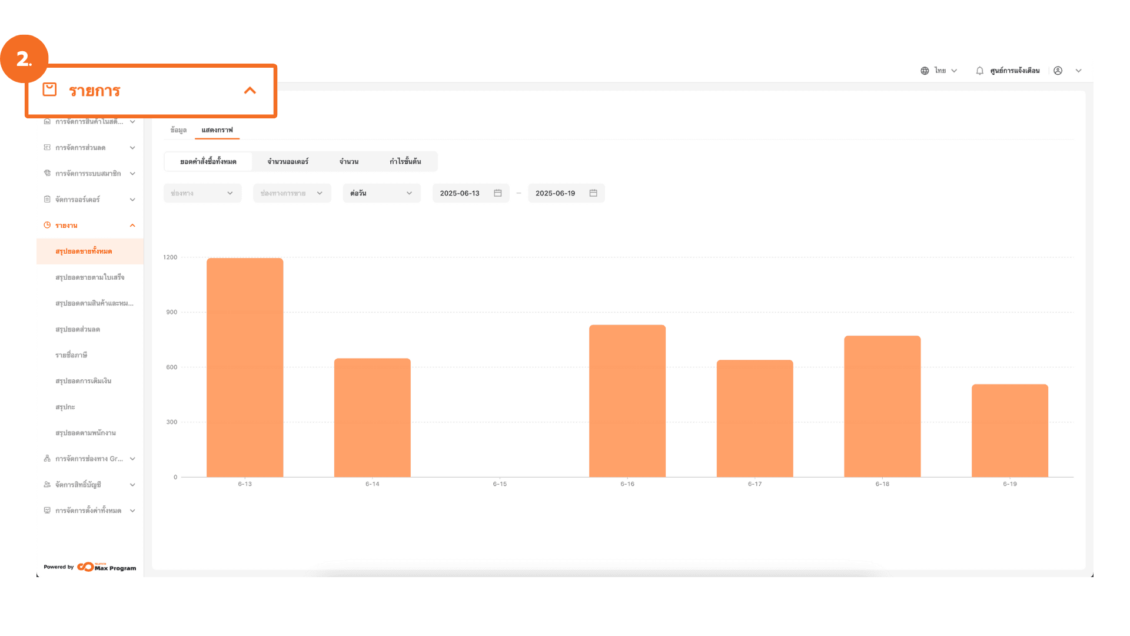Click the การจัดการส่วนลด coupon icon
1130x636 pixels.
47,147
